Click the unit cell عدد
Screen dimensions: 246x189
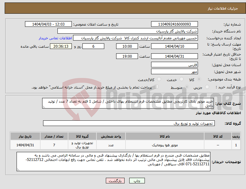111,145
